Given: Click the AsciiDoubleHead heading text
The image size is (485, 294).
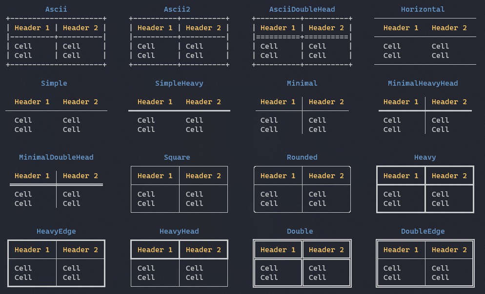Looking at the screenshot, I should (x=302, y=9).
